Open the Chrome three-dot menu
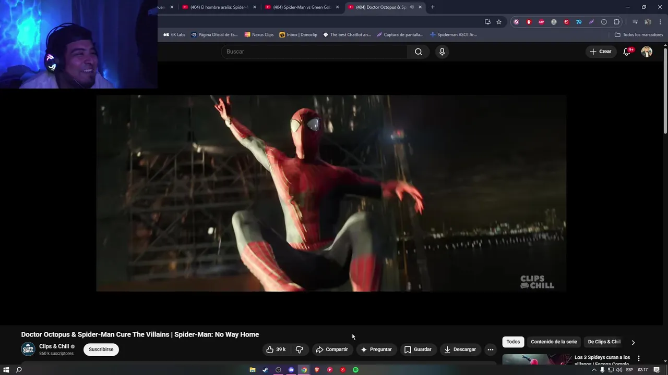 click(660, 22)
